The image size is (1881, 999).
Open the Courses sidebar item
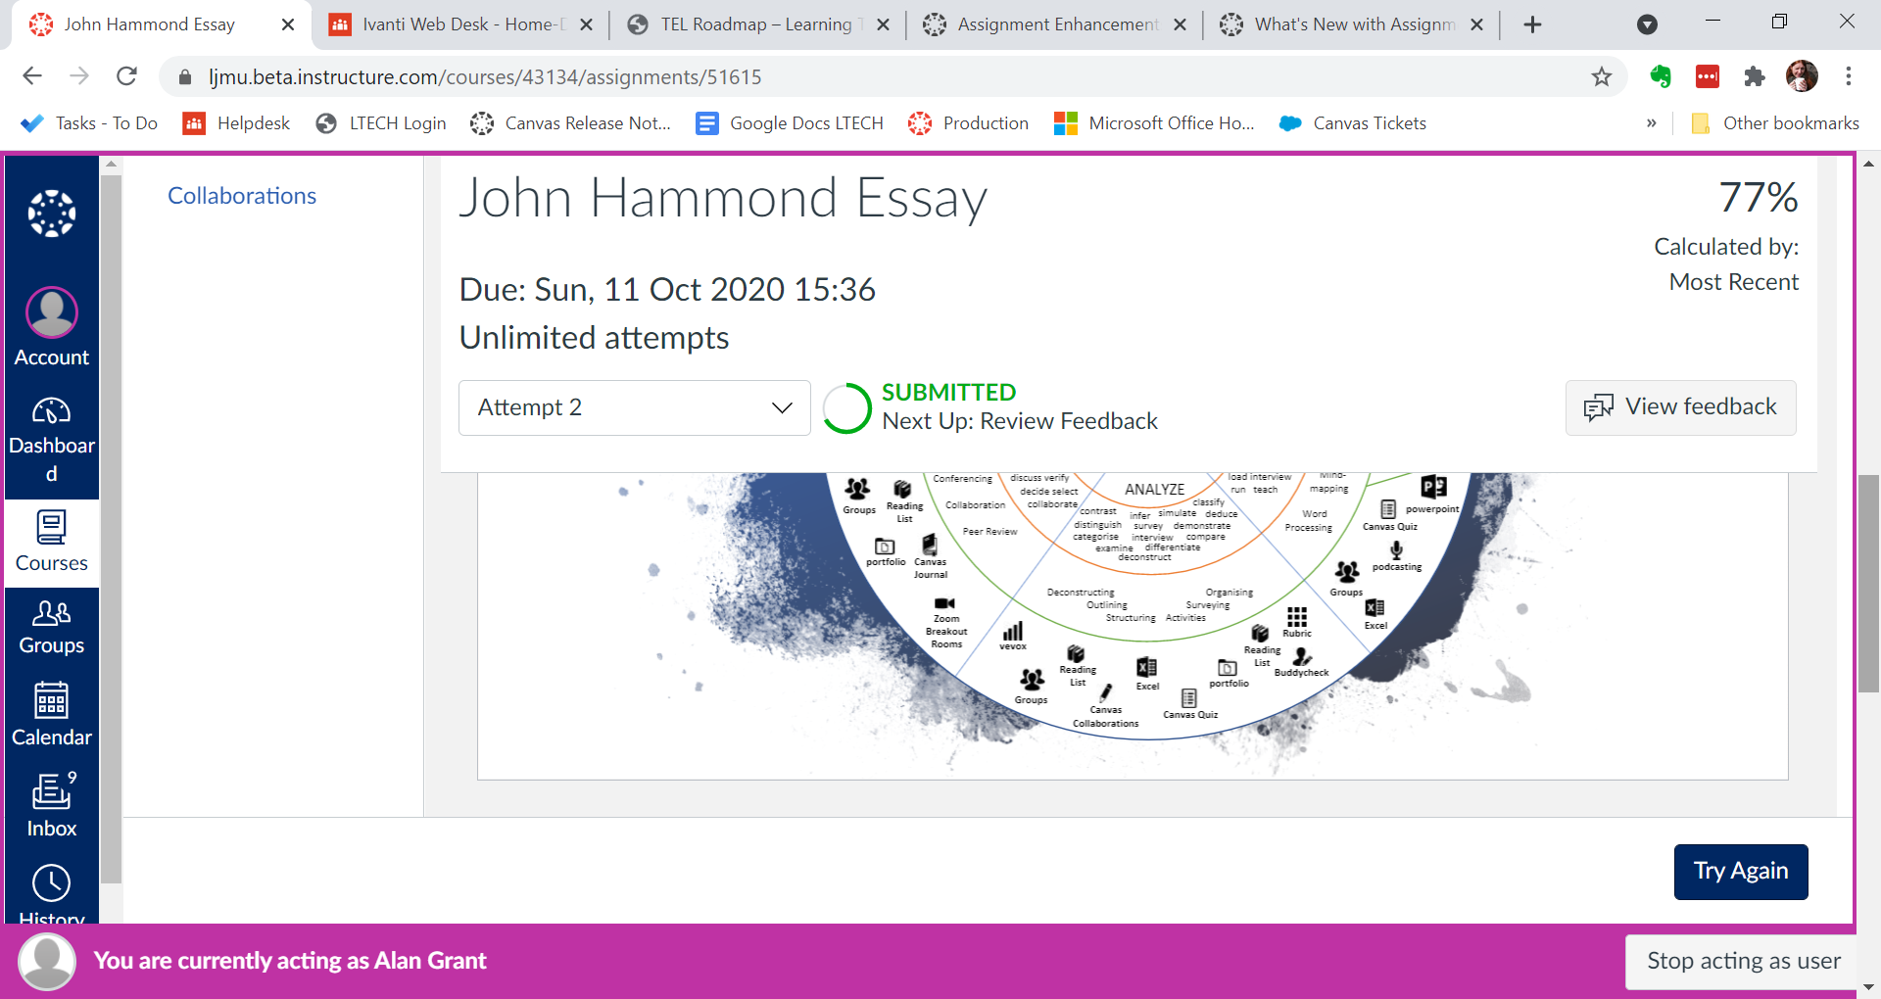52,543
